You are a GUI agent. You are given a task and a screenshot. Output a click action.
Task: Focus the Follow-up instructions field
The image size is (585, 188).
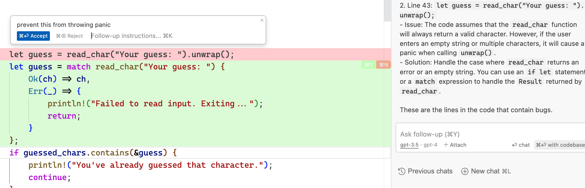coord(132,36)
